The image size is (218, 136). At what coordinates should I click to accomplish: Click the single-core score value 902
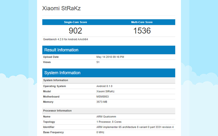pos(75,31)
